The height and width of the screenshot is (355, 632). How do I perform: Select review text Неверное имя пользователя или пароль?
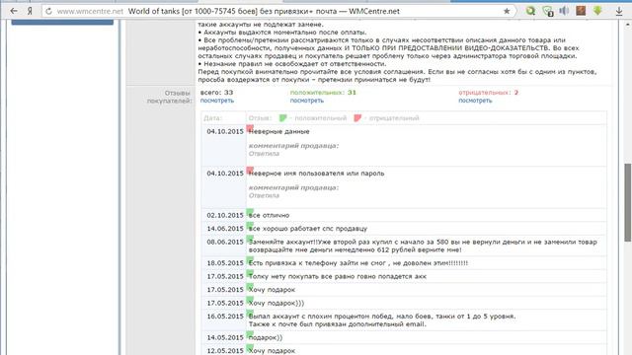click(317, 174)
